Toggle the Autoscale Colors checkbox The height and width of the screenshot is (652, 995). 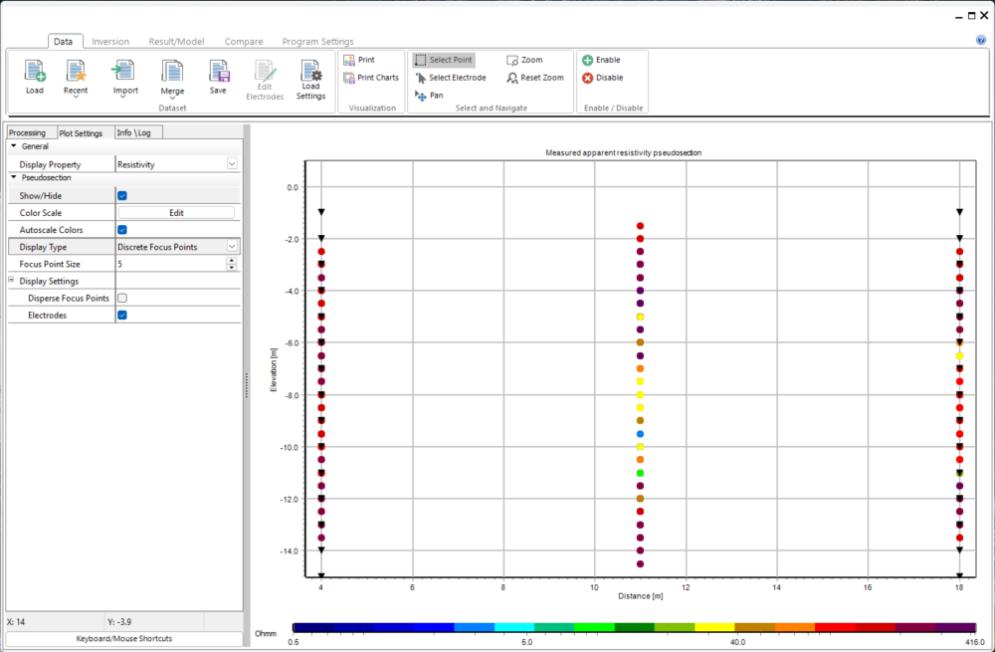(122, 230)
